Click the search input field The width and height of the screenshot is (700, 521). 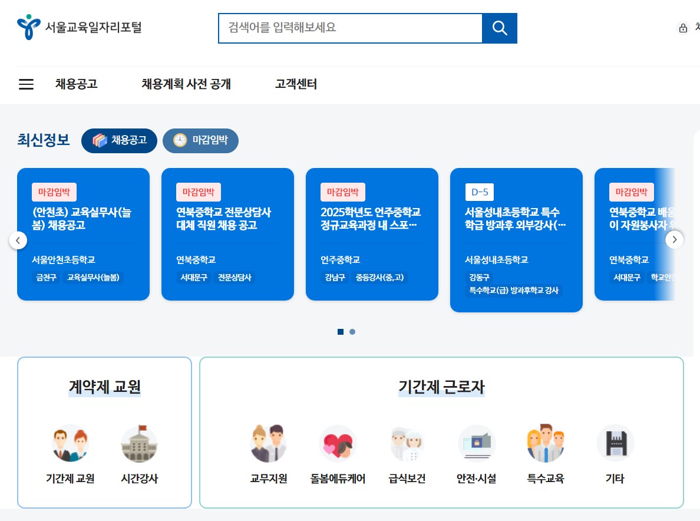click(350, 28)
